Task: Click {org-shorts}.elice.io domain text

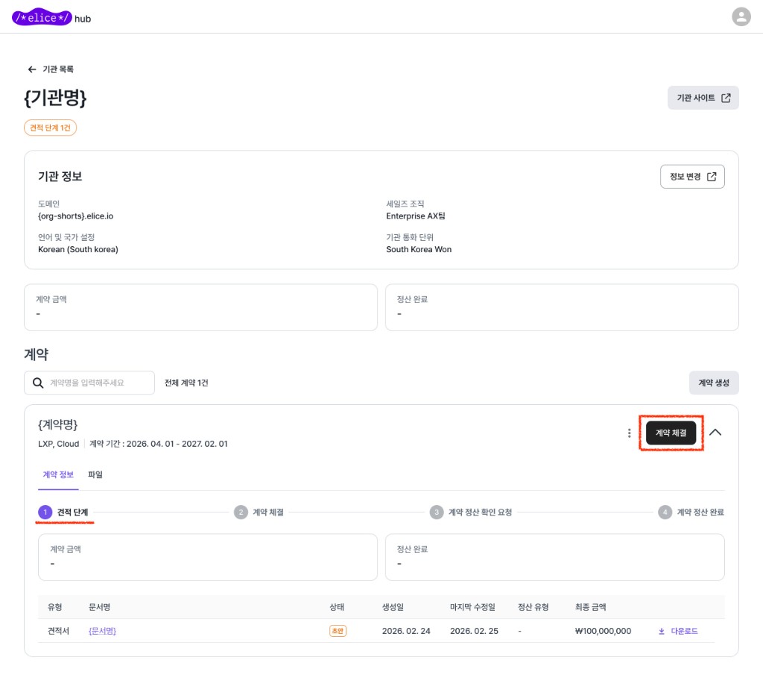Action: (x=75, y=216)
